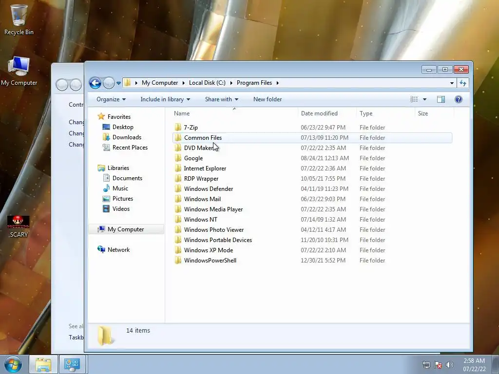Open the view options dropdown arrow
499x374 pixels.
[424, 99]
